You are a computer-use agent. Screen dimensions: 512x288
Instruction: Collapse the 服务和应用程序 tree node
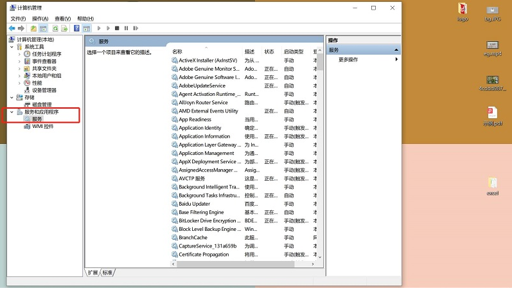pos(12,112)
